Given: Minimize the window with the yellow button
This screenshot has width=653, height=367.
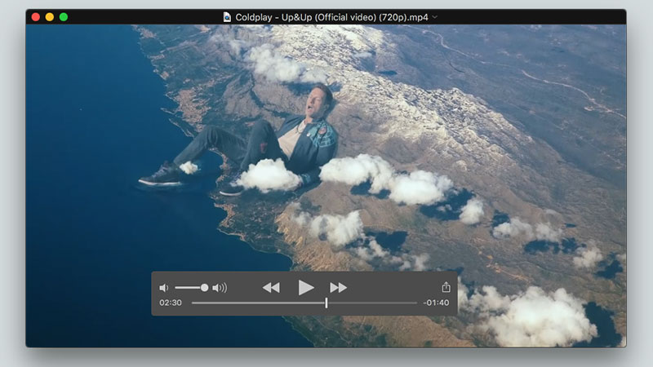Looking at the screenshot, I should point(50,17).
